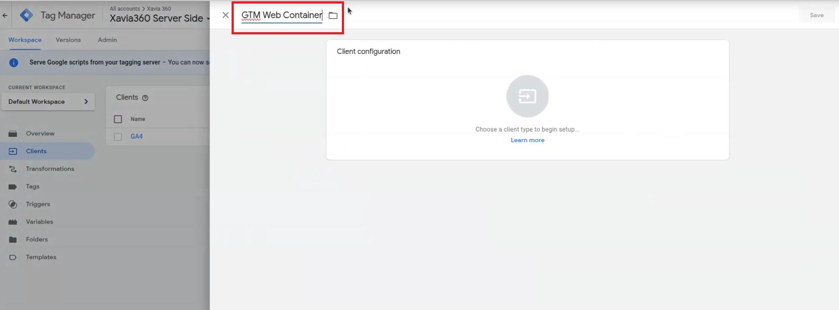Open the GA4 client link
The height and width of the screenshot is (310, 839).
click(136, 137)
